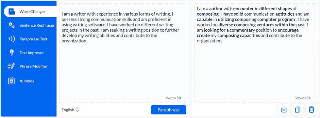The width and height of the screenshot is (320, 118).
Task: Open the English language dropdown
Action: click(70, 110)
